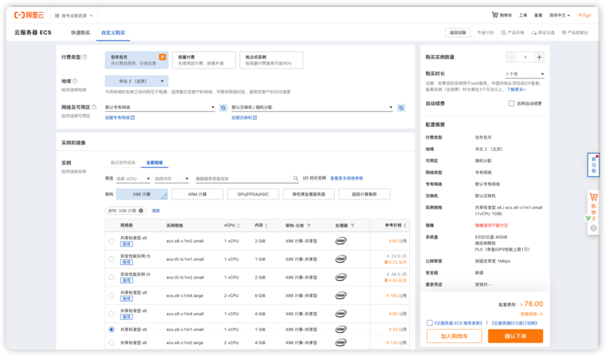Image resolution: width=606 pixels, height=356 pixels.
Task: Collapse the 查看明细 cost details
Action: [532, 314]
